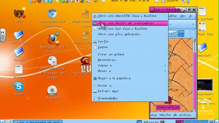Select Copiar in the context menu
The width and height of the screenshot is (219, 123).
click(x=130, y=47)
